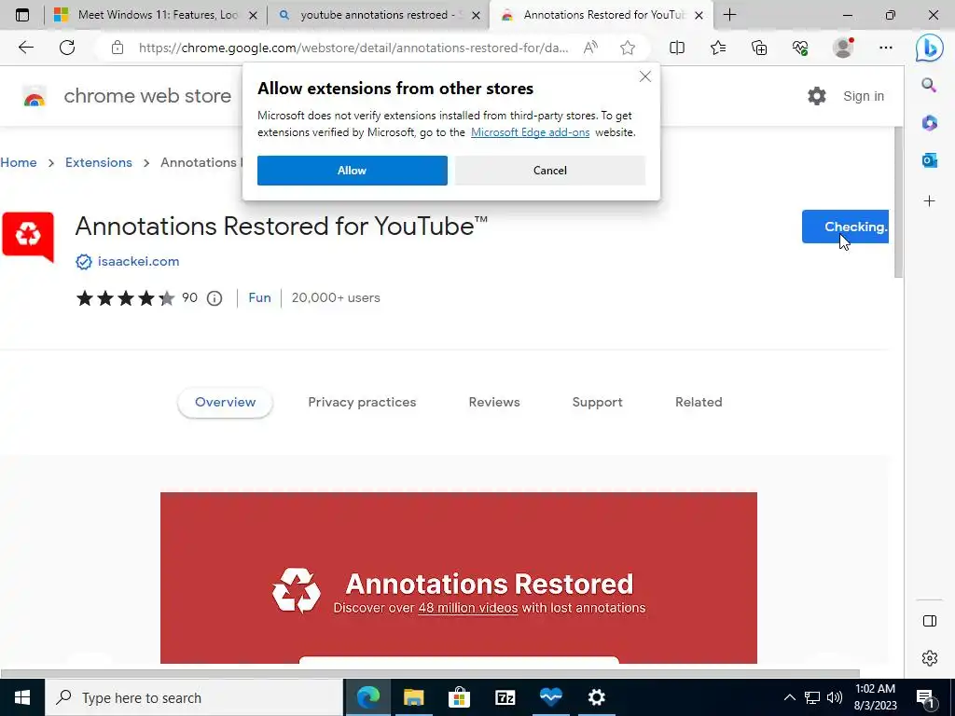
Task: Click the "20,000+ users" text
Action: [336, 297]
